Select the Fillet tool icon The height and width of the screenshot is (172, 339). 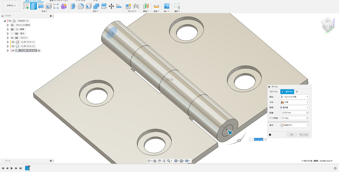pos(81,6)
